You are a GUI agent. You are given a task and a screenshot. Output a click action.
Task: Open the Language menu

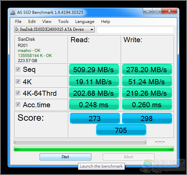(x=85, y=22)
